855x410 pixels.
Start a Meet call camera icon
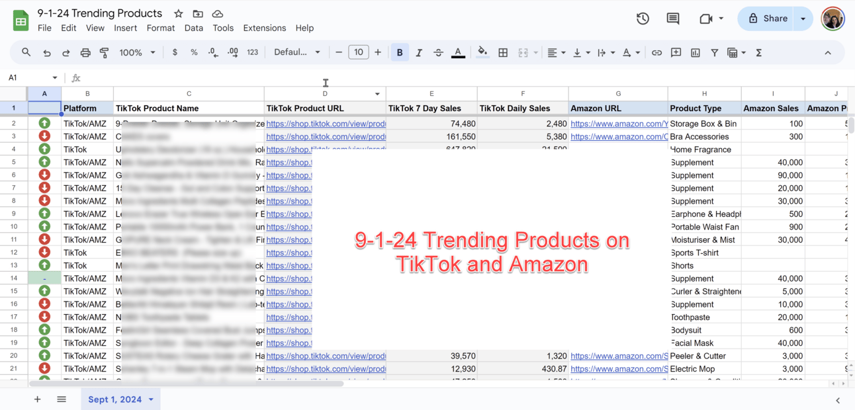706,19
